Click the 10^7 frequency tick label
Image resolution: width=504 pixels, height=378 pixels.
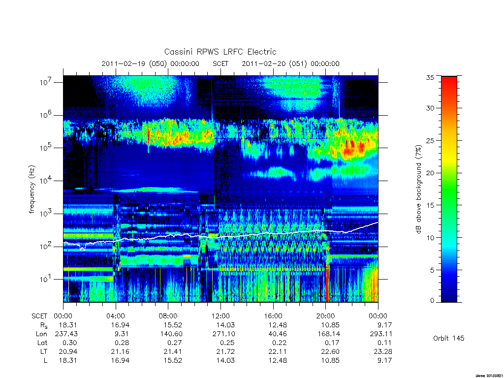[x=46, y=82]
